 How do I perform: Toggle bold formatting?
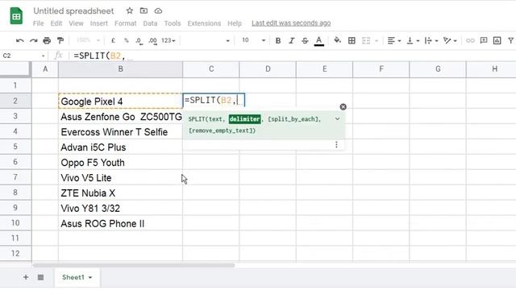[x=278, y=40]
